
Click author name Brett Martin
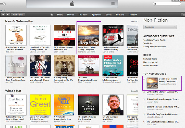click(59, 52)
